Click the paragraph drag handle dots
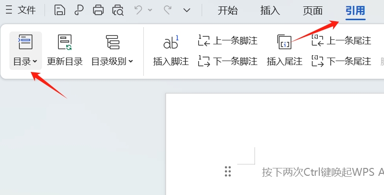 click(x=228, y=171)
